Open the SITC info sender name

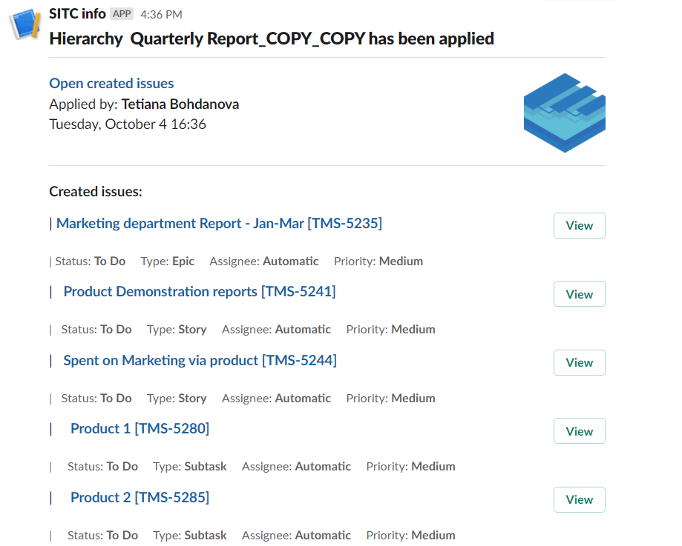click(77, 14)
